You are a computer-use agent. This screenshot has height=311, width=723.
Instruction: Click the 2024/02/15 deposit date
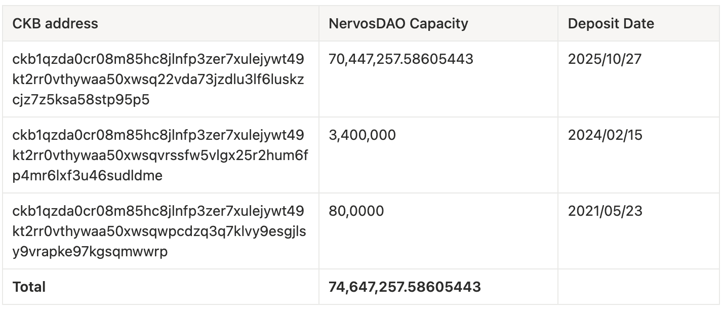[605, 135]
